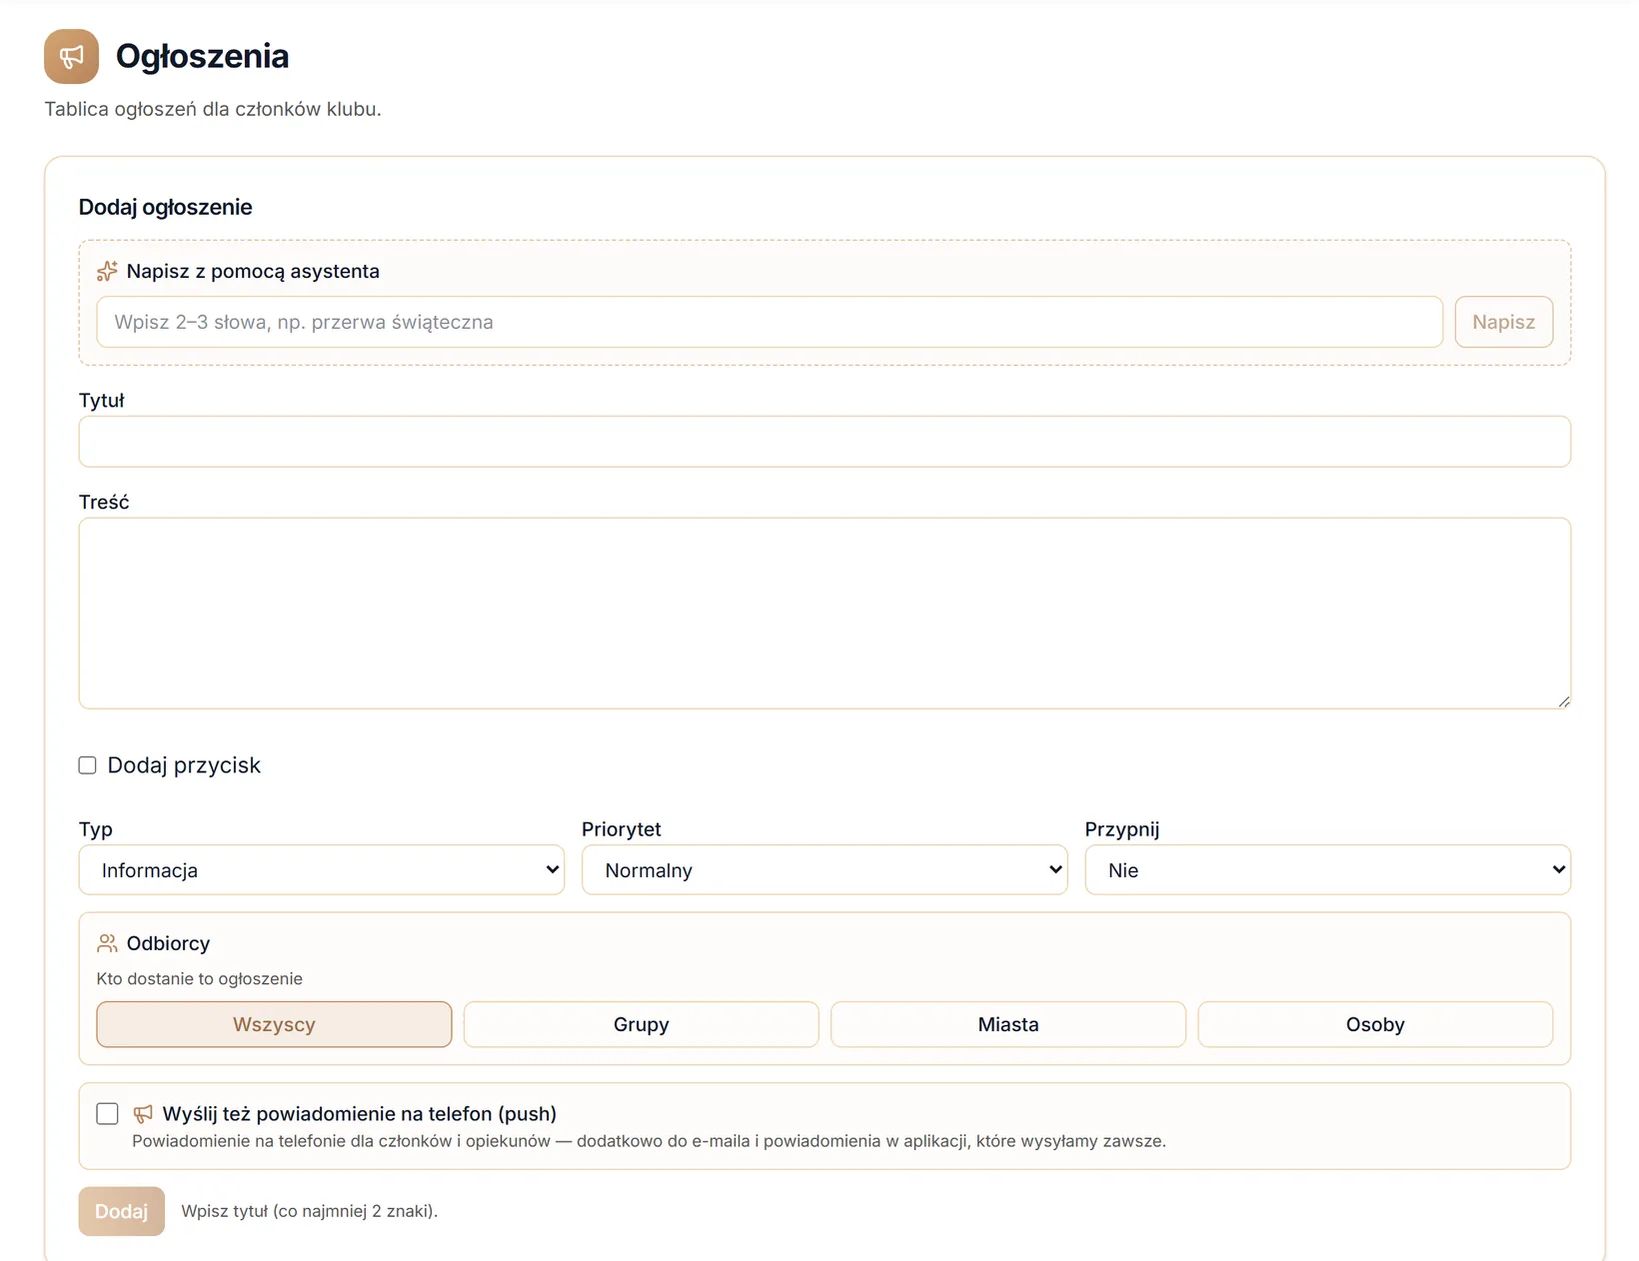Click into the Tytuł text field
The height and width of the screenshot is (1261, 1639).
pyautogui.click(x=824, y=442)
